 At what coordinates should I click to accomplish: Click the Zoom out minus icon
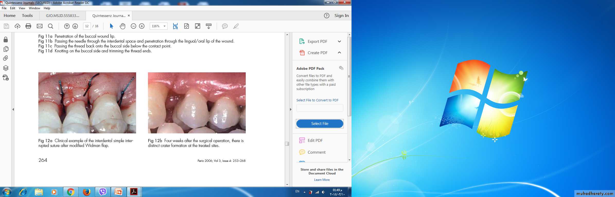click(x=133, y=26)
